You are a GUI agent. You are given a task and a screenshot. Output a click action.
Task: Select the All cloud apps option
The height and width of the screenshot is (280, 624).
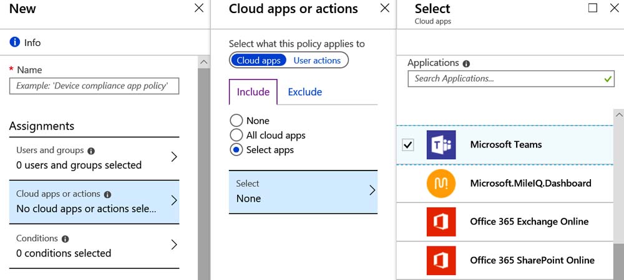point(236,135)
